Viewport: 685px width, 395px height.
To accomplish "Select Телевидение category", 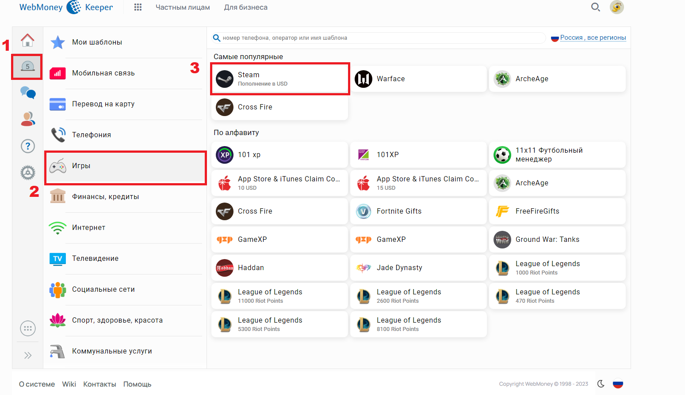I will tap(125, 259).
